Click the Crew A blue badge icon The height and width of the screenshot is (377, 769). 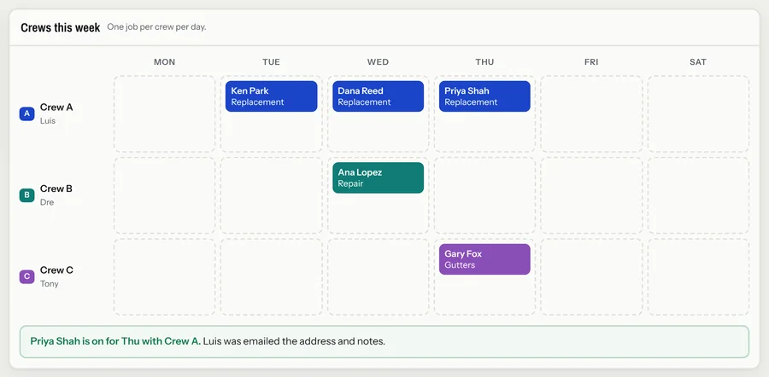pos(26,113)
